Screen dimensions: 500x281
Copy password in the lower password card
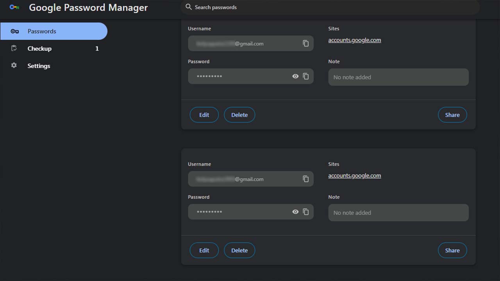pos(306,212)
